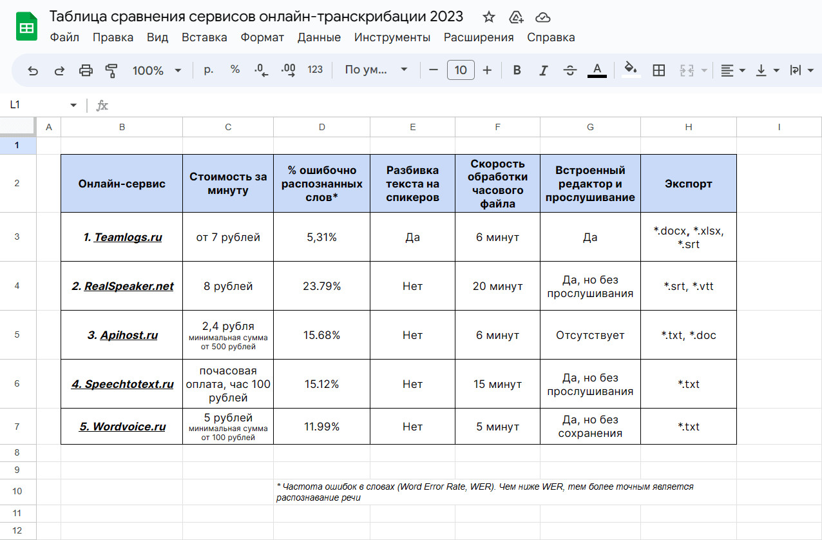Undo the last action
The width and height of the screenshot is (822, 540).
(x=33, y=70)
